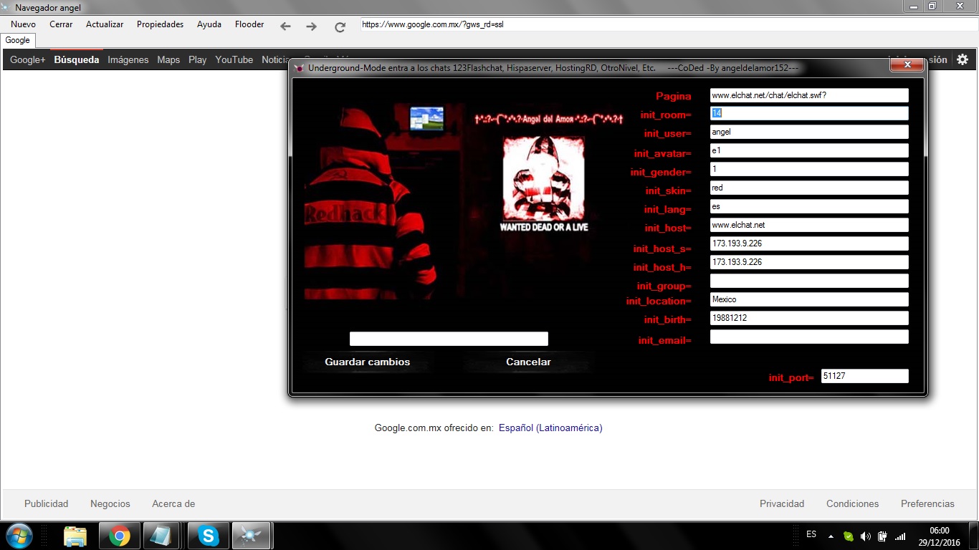This screenshot has height=550, width=979.
Task: Open the Preferencias footer link
Action: click(927, 503)
